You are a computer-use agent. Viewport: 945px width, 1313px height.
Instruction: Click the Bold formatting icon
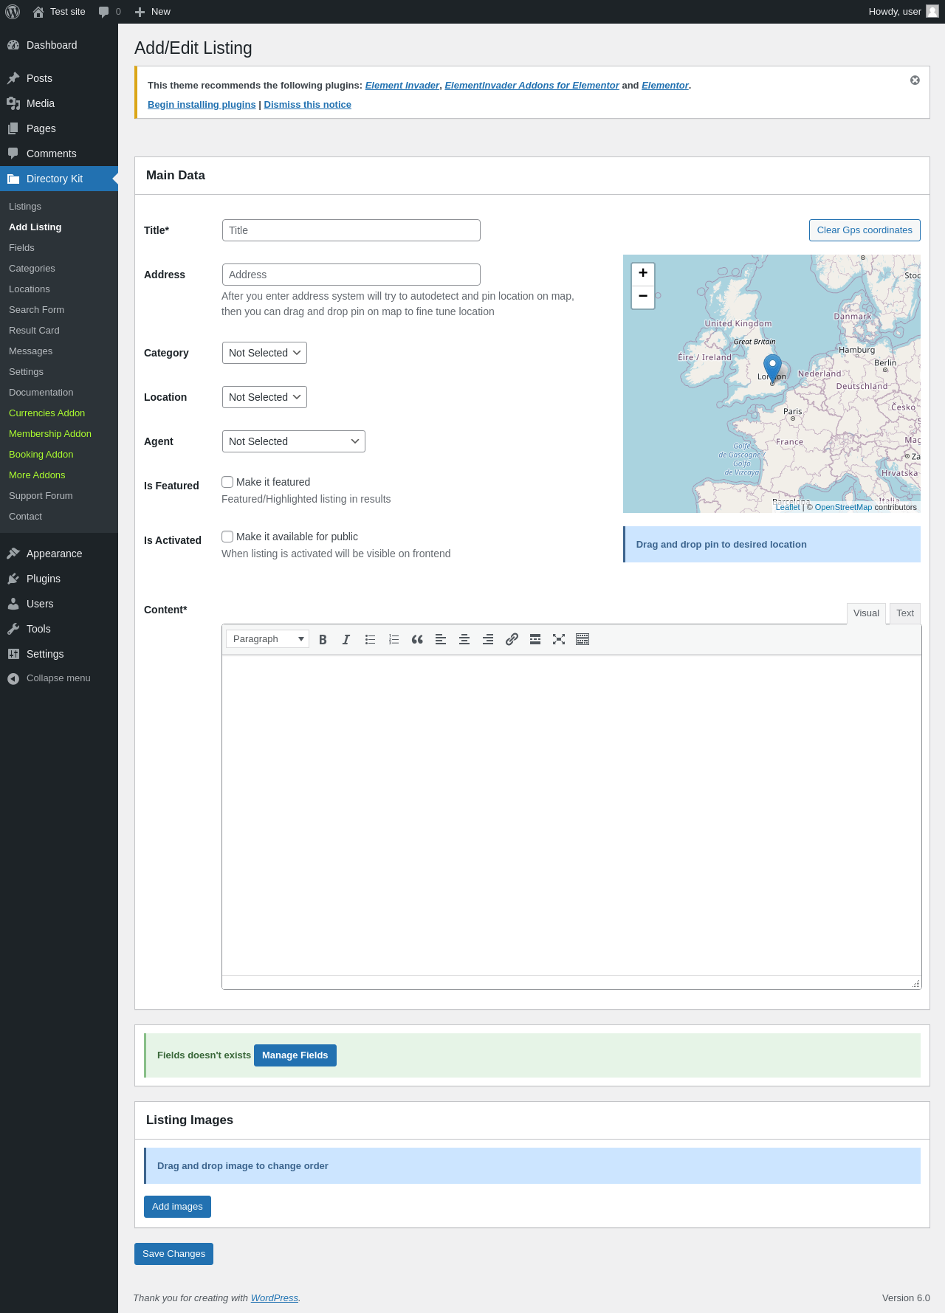pos(323,640)
